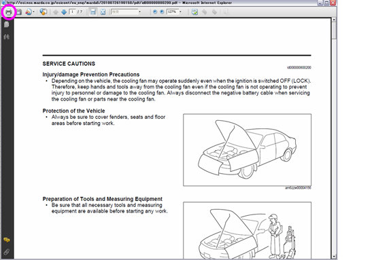Click the Preparation of Tools and Measuring Equipment heading

(102, 199)
